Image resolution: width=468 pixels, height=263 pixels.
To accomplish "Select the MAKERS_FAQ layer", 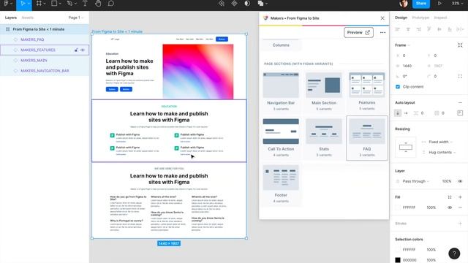I will pos(32,39).
